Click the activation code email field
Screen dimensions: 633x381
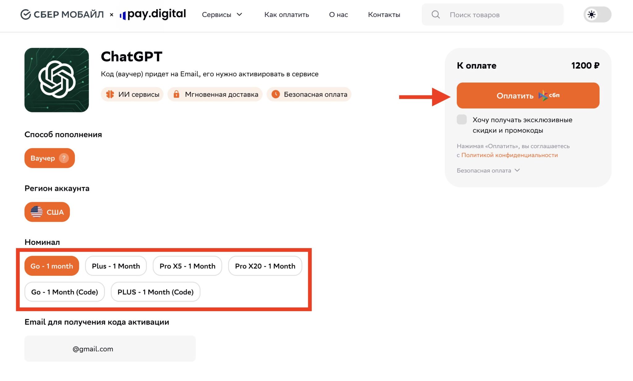point(110,349)
